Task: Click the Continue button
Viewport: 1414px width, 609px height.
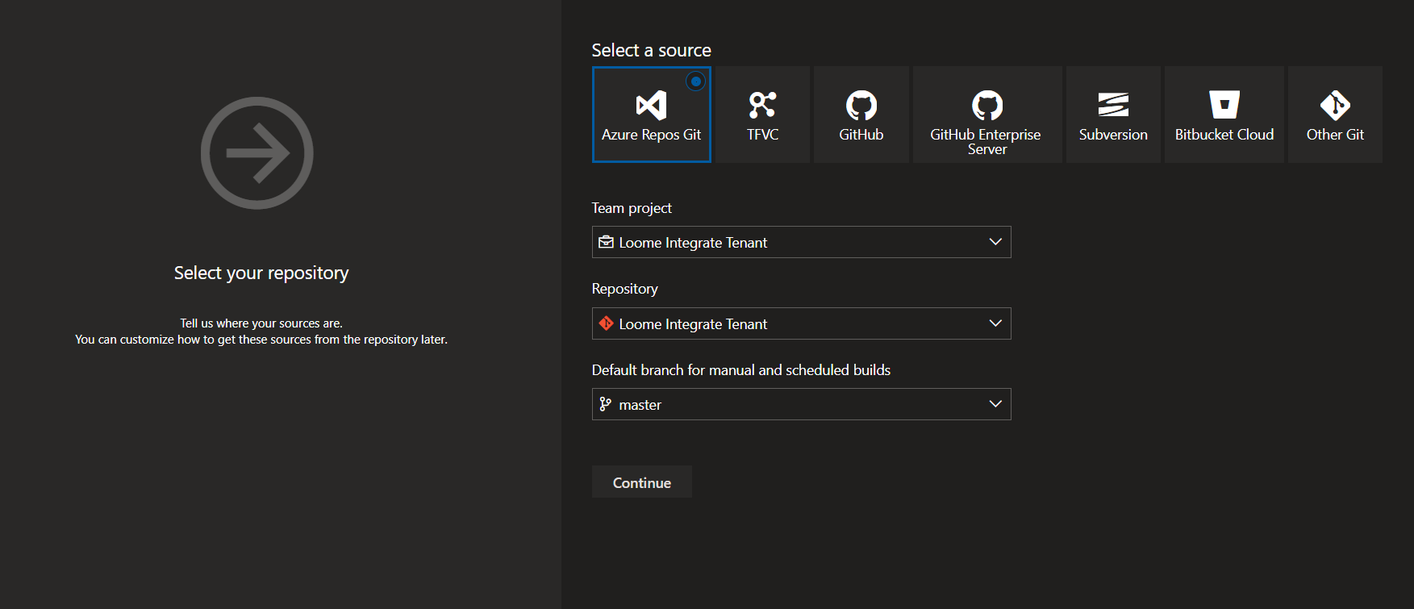Action: 642,482
